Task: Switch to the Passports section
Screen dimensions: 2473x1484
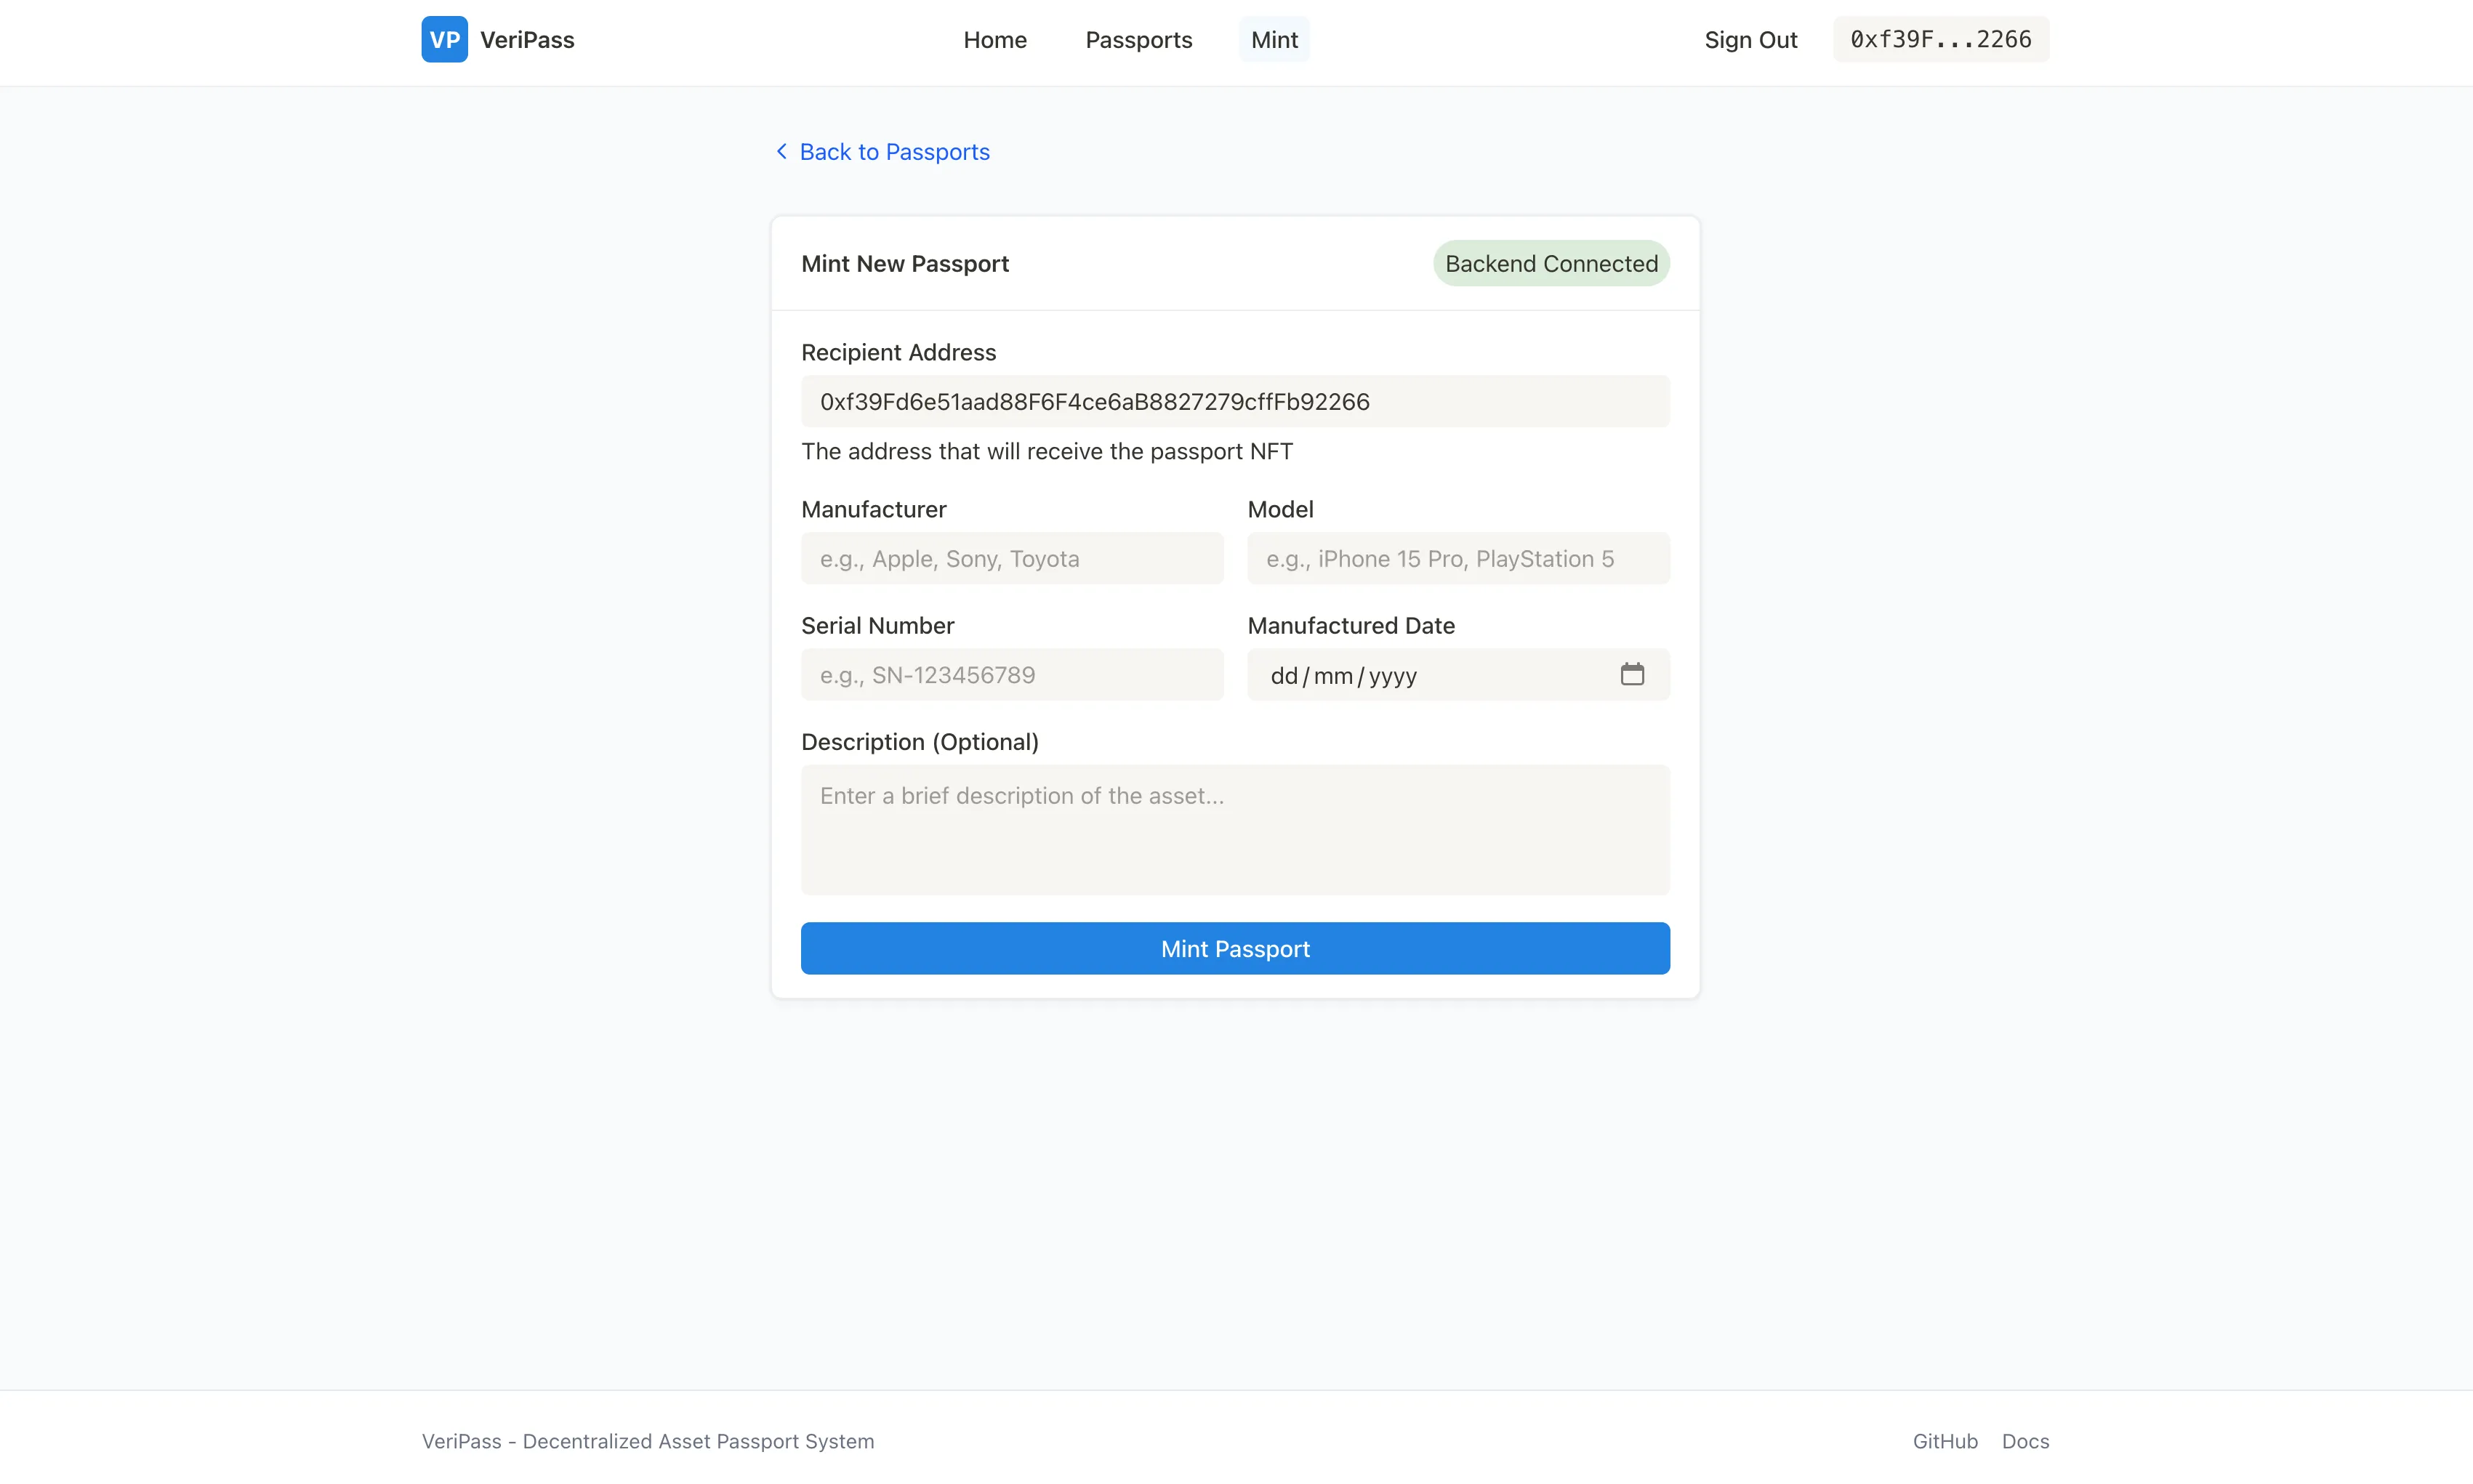Action: pyautogui.click(x=1139, y=40)
